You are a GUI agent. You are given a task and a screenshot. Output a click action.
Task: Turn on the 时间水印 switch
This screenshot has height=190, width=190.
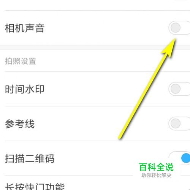coord(179,89)
